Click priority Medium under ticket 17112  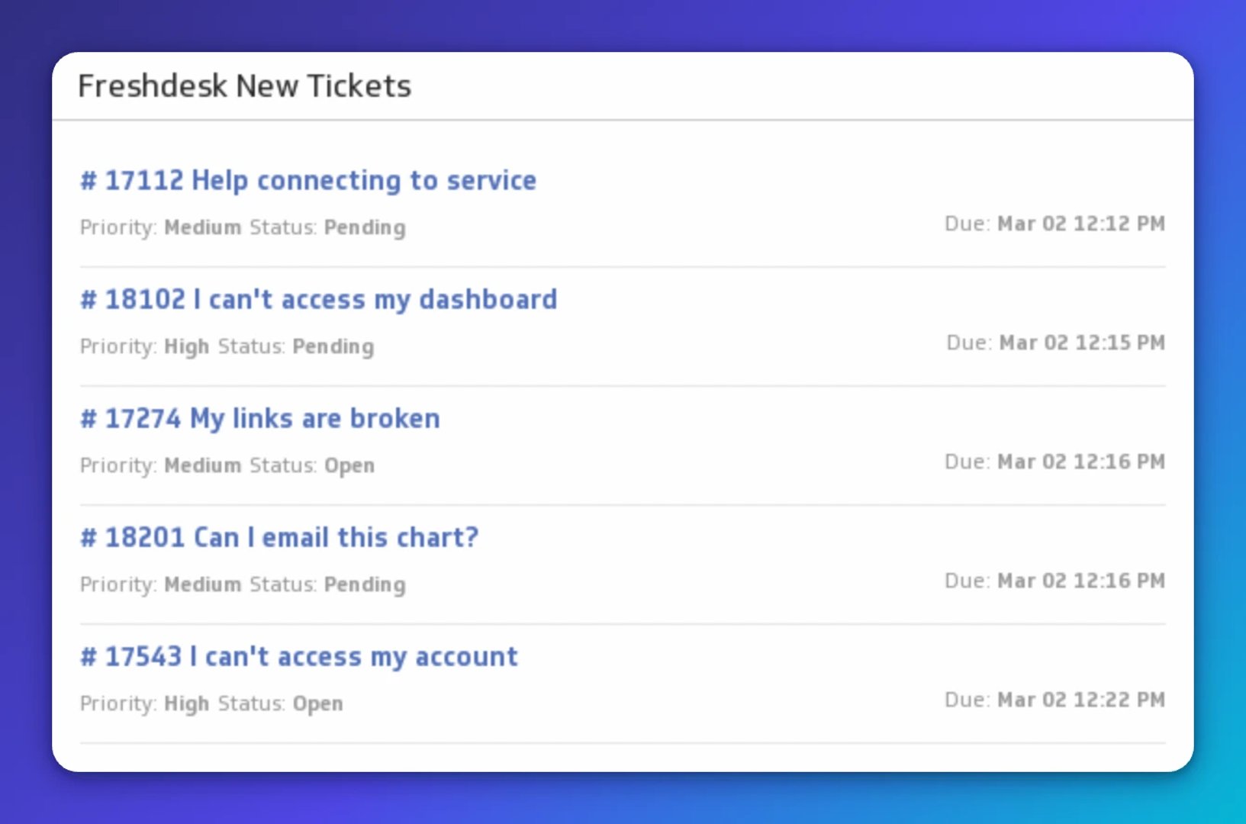coord(203,227)
